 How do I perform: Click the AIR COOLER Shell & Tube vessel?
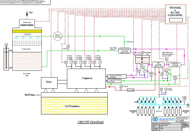click(158, 65)
